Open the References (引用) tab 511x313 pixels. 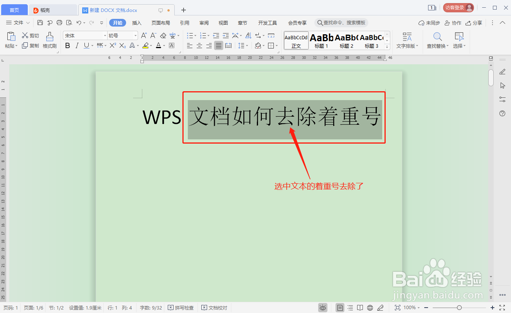pyautogui.click(x=185, y=23)
